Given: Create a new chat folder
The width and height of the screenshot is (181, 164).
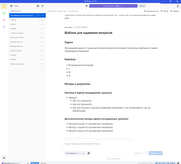Looking at the screenshot, I should click(38, 6).
